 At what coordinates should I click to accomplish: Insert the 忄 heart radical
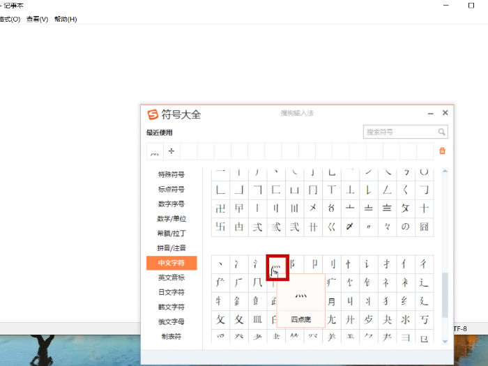point(350,264)
